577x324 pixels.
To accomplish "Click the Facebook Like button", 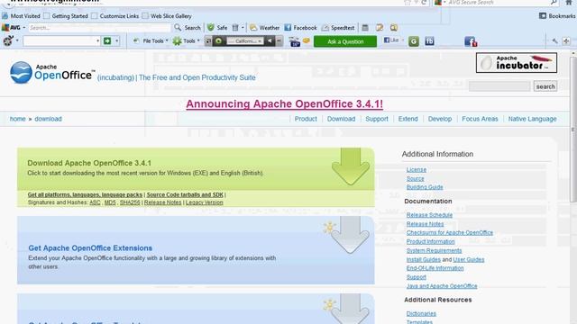I will click(x=391, y=40).
